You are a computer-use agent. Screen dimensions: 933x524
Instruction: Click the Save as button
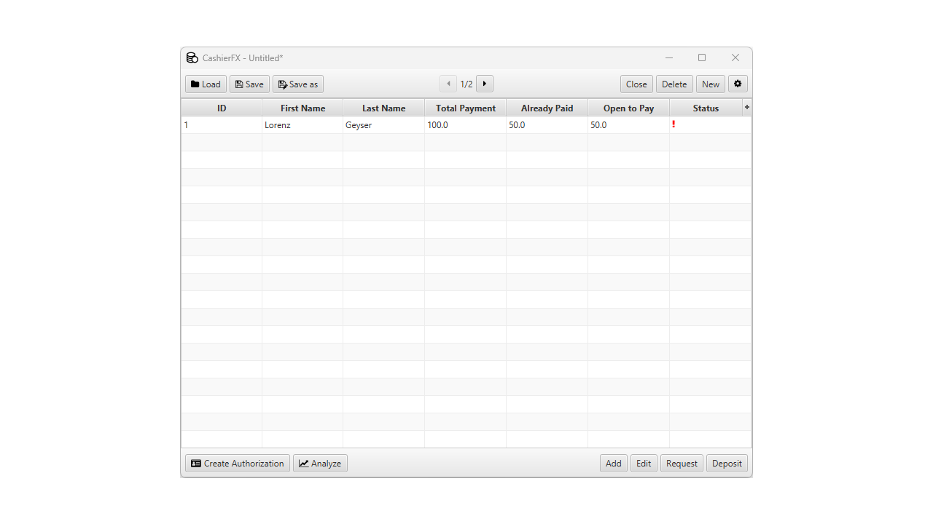click(298, 84)
